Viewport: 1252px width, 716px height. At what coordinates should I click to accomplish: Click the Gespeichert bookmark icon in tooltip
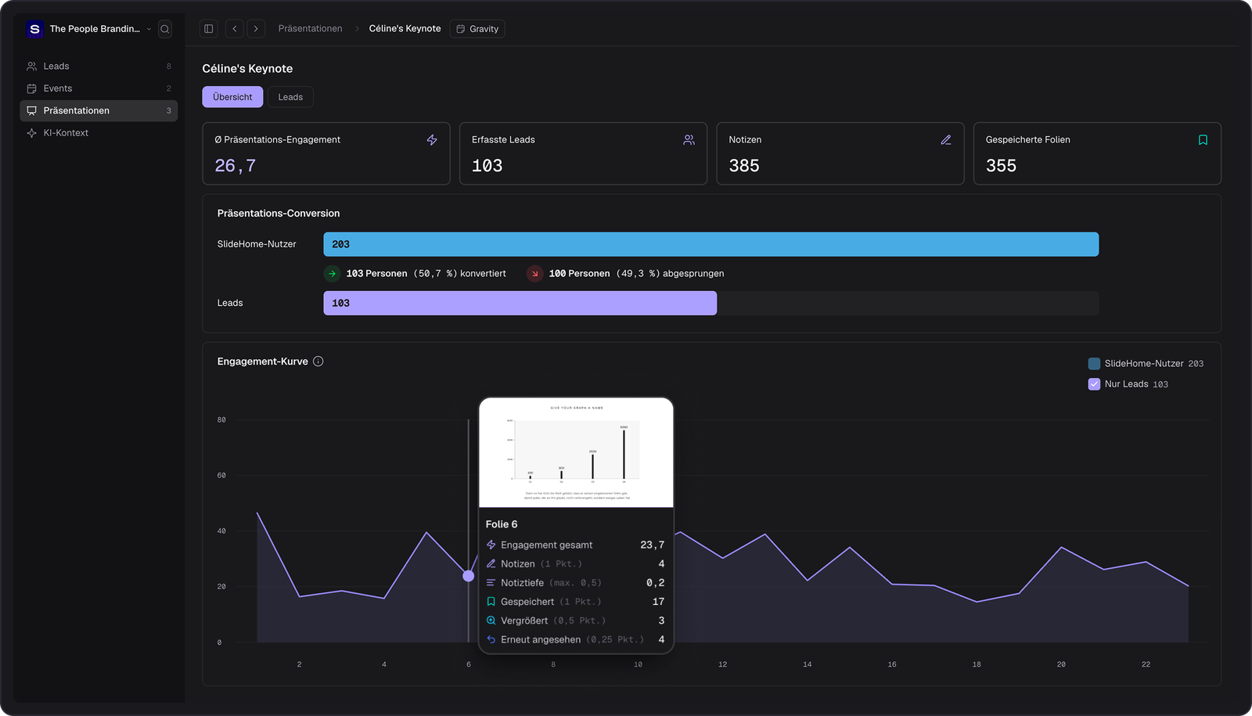491,602
